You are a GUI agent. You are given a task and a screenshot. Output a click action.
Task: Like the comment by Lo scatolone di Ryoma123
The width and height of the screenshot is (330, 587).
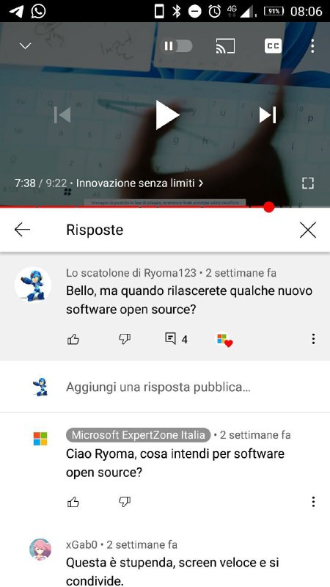tap(73, 339)
